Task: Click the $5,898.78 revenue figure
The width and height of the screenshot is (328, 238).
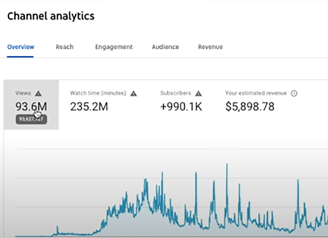Action: [250, 107]
